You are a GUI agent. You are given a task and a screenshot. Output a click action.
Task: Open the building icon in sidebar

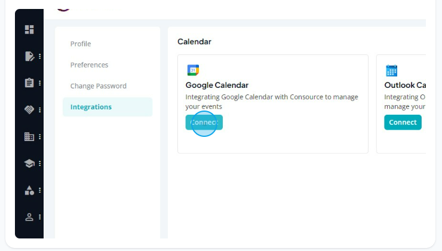[x=29, y=136]
